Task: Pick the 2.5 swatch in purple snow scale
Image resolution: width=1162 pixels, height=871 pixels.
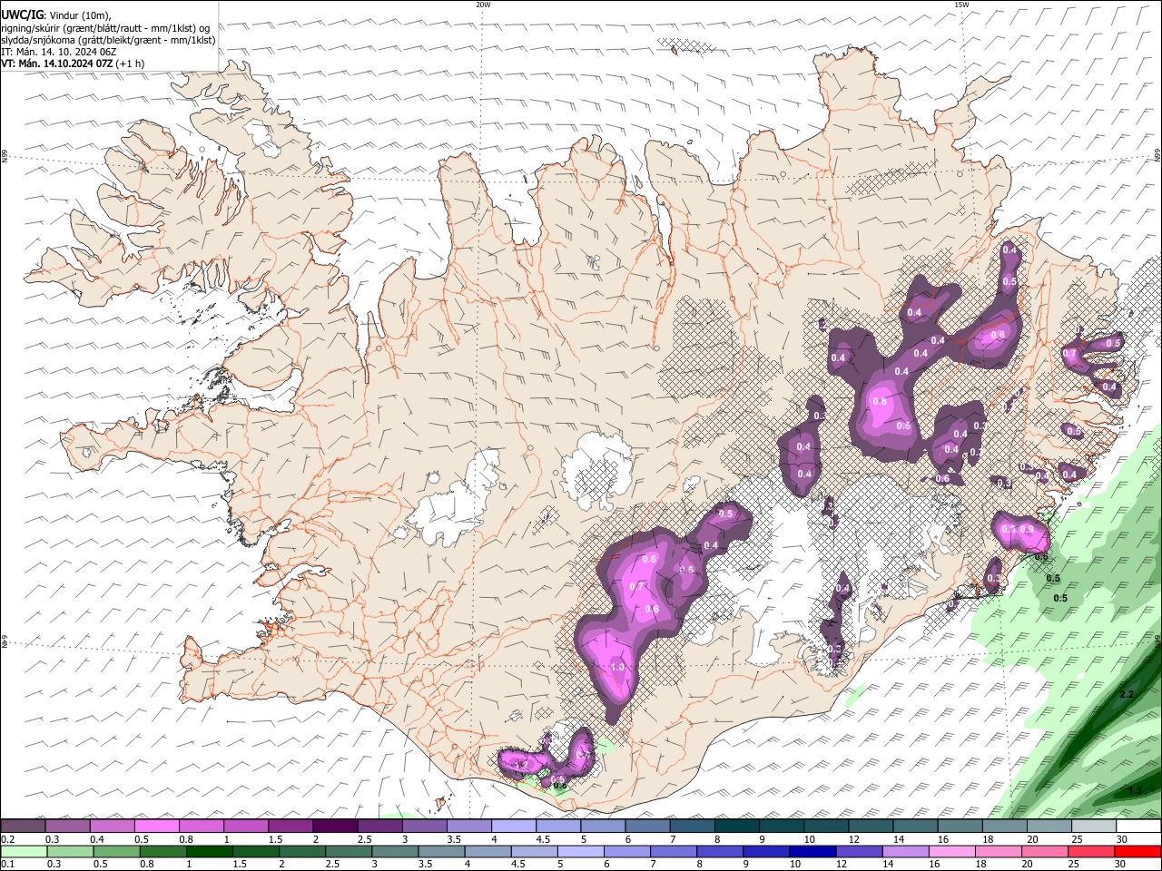Action: point(379,826)
